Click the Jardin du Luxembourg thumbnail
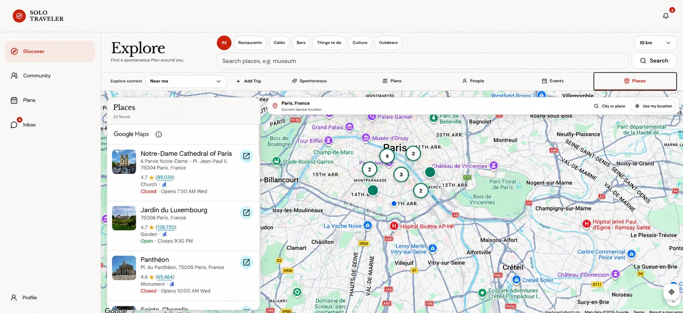The image size is (683, 313). (x=124, y=218)
